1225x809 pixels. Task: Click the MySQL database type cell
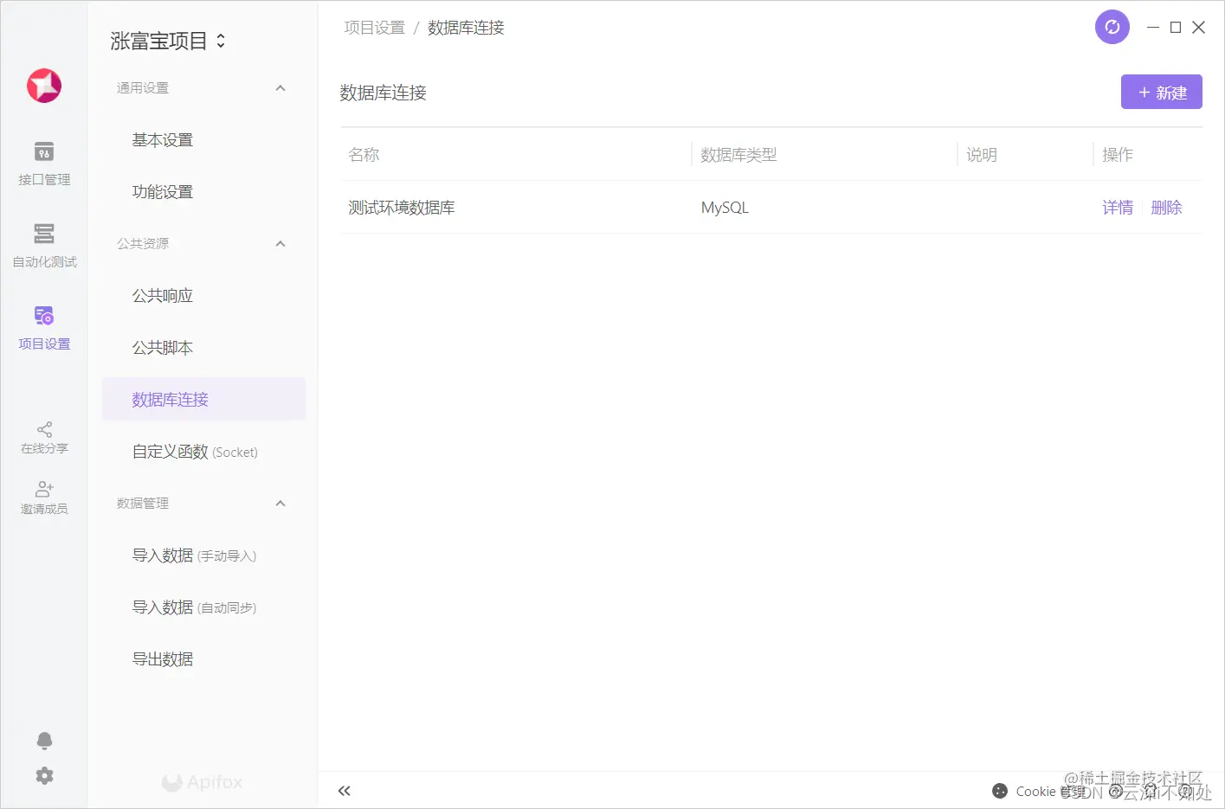pyautogui.click(x=725, y=208)
